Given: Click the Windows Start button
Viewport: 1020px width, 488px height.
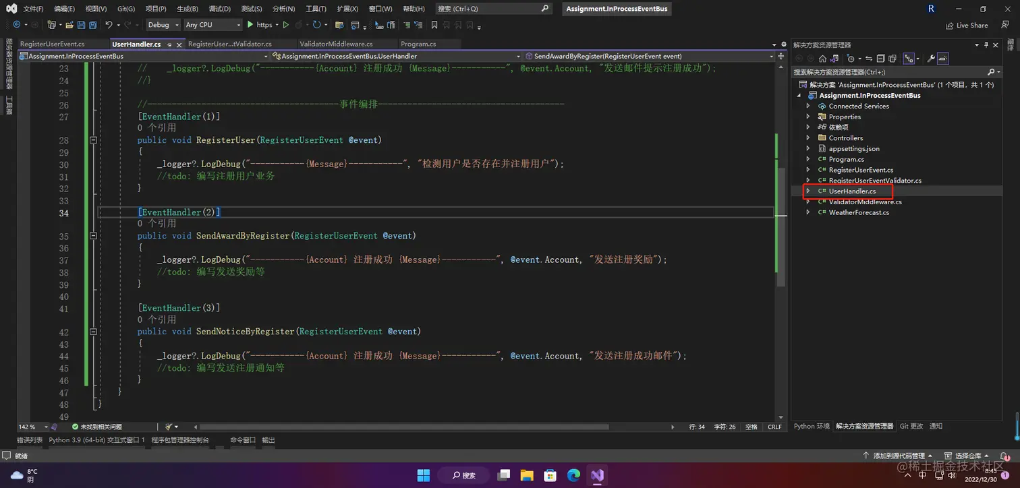Looking at the screenshot, I should [423, 475].
